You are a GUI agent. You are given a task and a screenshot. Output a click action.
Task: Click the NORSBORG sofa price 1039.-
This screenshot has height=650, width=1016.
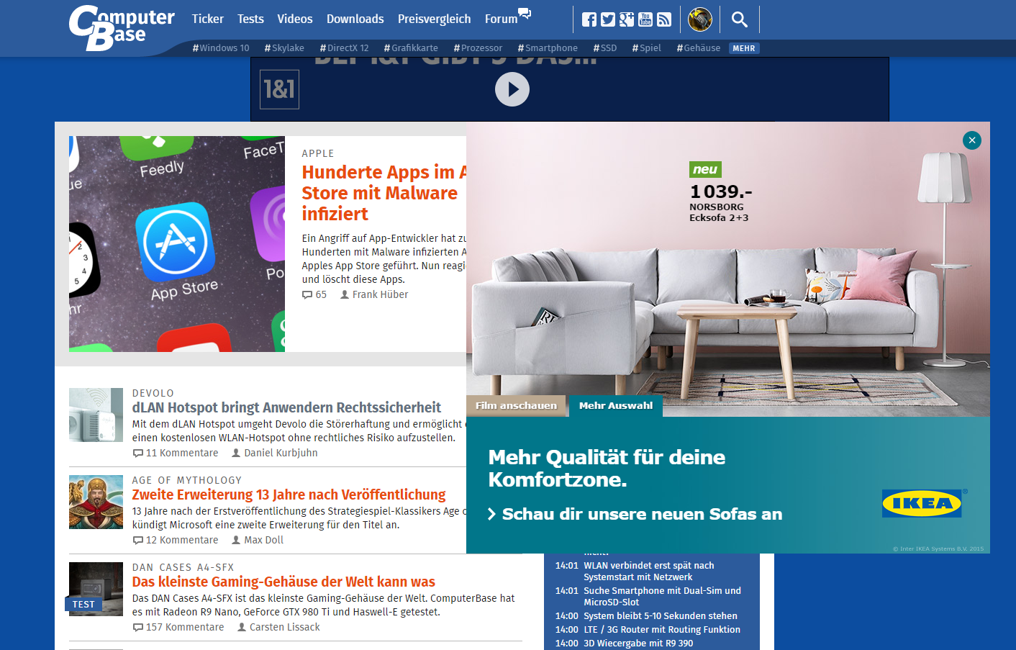click(721, 191)
